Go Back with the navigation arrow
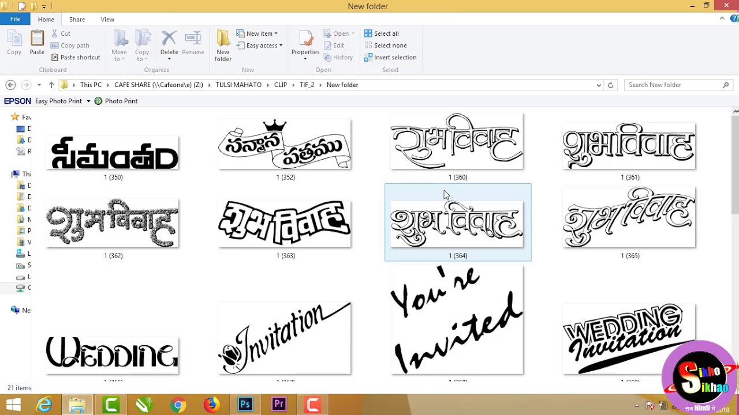Screen dimensions: 739x415 pos(10,85)
